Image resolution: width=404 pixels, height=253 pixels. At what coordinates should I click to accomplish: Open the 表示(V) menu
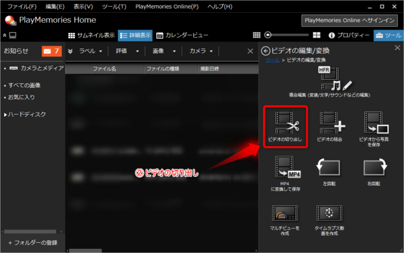click(83, 7)
